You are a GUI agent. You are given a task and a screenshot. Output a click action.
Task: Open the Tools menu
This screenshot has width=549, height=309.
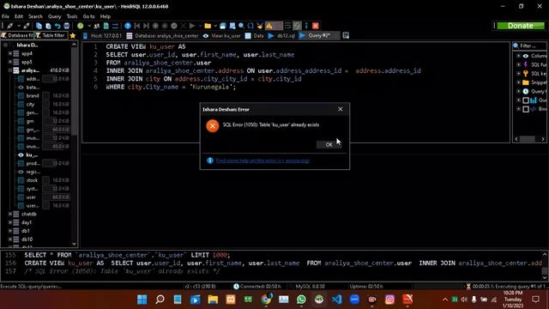click(72, 16)
